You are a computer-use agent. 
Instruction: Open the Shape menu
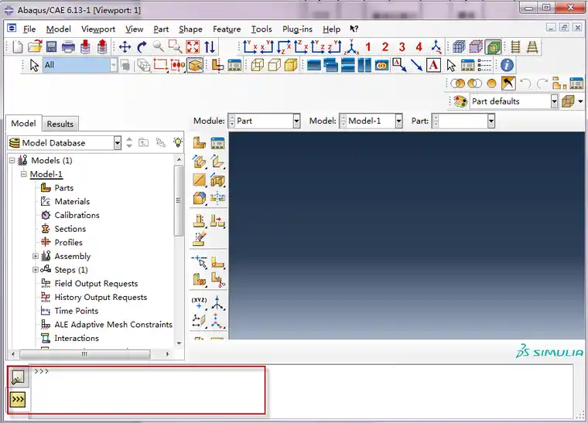click(190, 29)
